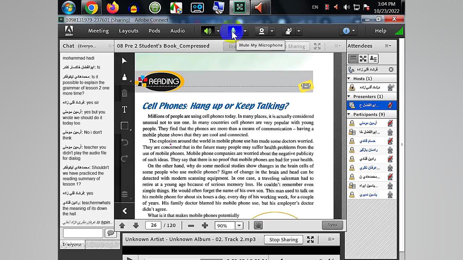This screenshot has width=463, height=260.
Task: Open the dropdown beside the info icon
Action: pyautogui.click(x=354, y=31)
